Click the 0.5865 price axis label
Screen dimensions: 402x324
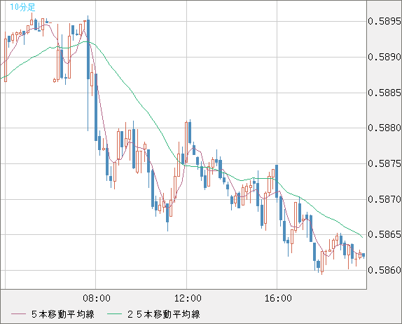tap(384, 234)
